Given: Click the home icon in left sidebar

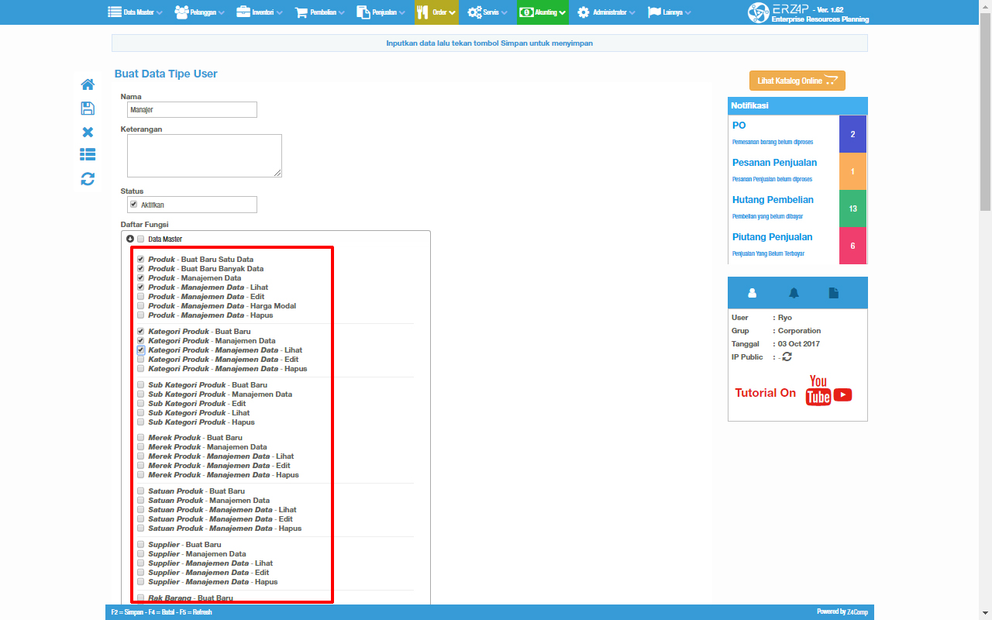Looking at the screenshot, I should click(88, 84).
